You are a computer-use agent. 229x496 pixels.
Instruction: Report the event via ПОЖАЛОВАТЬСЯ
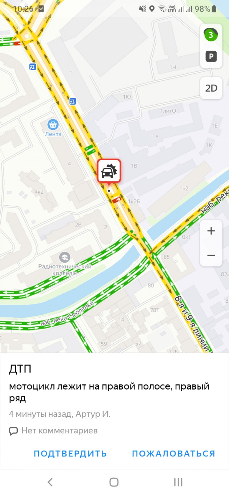click(173, 453)
